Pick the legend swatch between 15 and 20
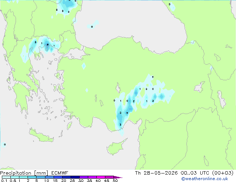Screen dimensions: 236x182 tap(58, 177)
